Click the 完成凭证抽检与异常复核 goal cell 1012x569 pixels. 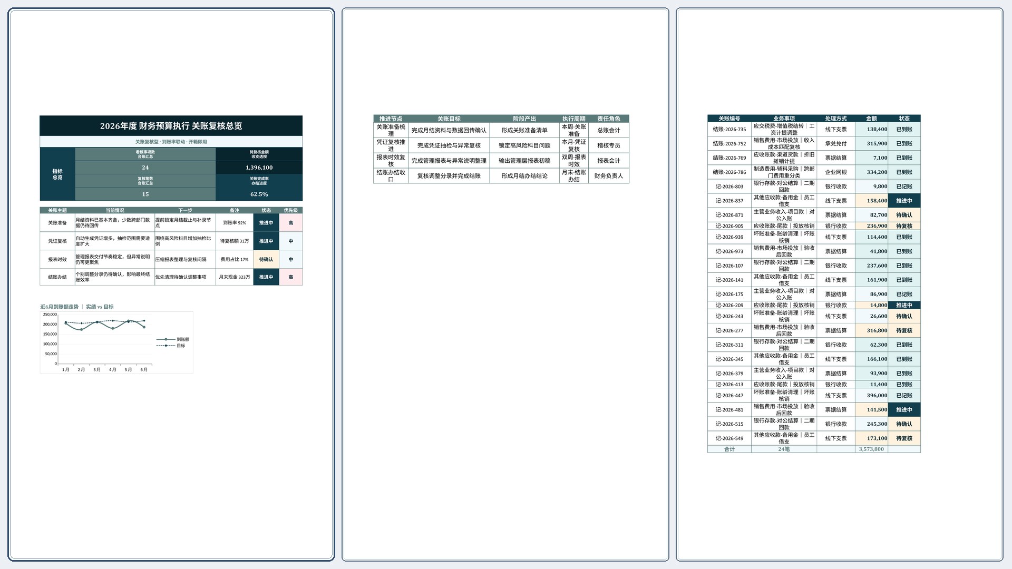(449, 145)
